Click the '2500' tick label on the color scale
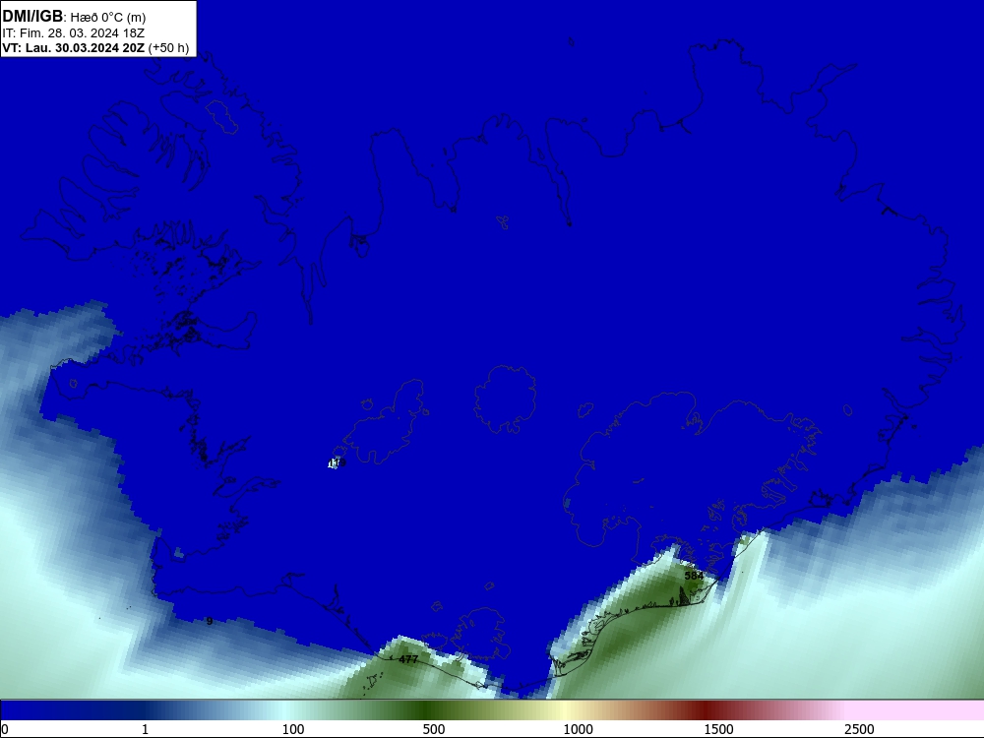The image size is (984, 738). click(x=859, y=729)
